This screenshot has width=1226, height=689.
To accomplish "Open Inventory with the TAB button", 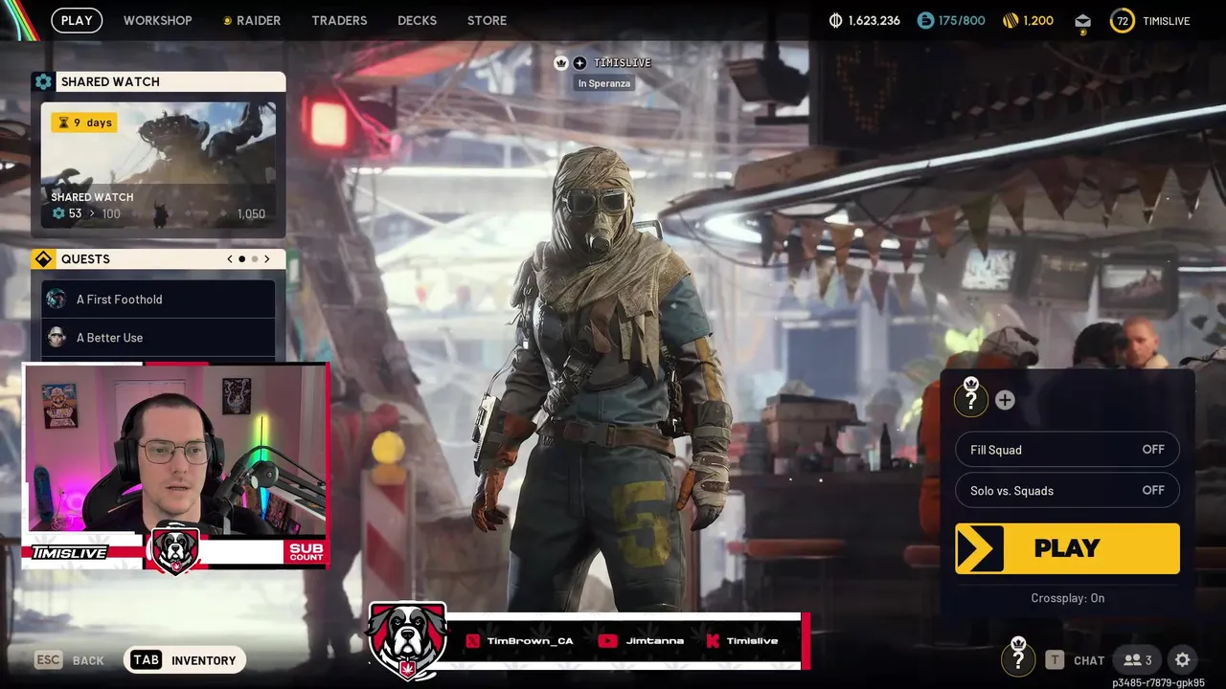I will tap(185, 660).
